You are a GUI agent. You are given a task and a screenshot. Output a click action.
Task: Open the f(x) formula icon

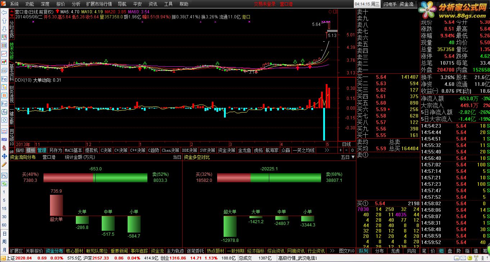4,112
